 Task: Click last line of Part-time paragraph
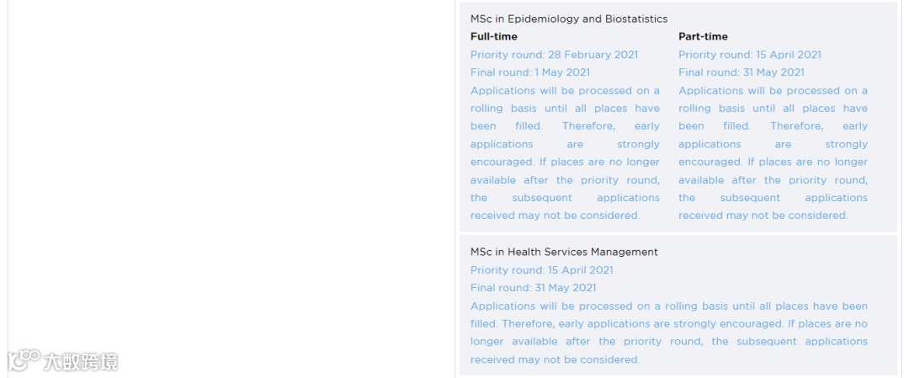click(x=763, y=216)
